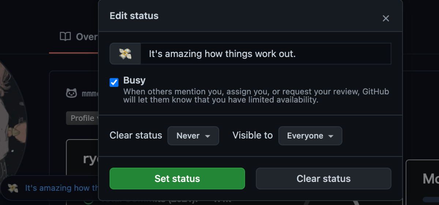Click the gray Clear status button
This screenshot has height=205, width=439.
pyautogui.click(x=323, y=178)
